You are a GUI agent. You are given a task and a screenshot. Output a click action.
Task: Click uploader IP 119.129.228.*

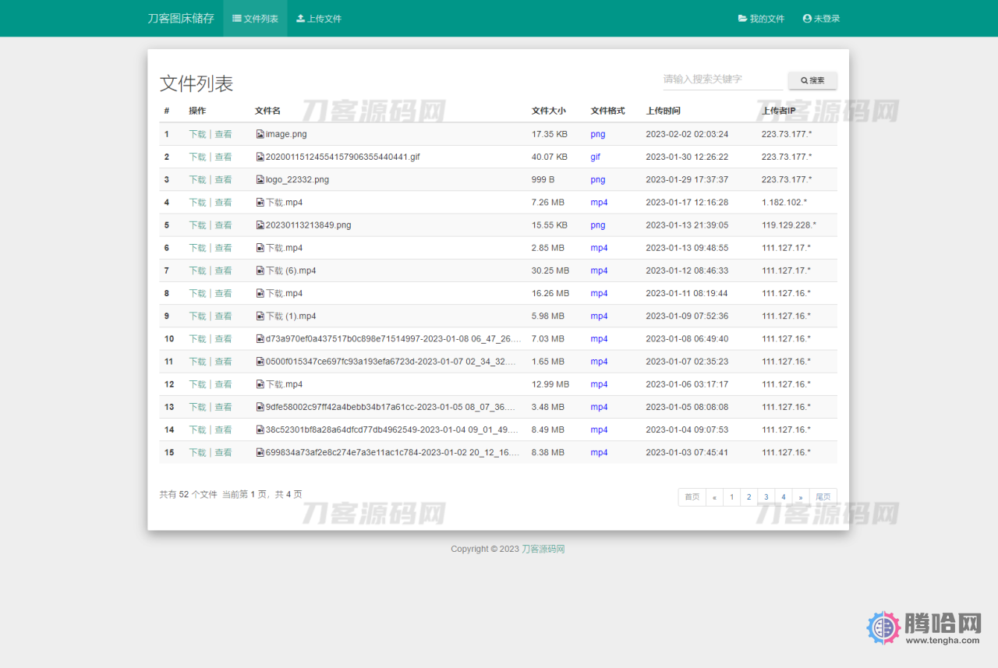789,225
